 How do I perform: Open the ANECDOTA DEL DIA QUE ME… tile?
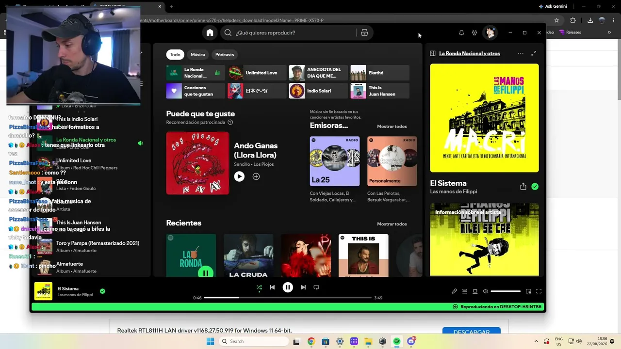318,73
